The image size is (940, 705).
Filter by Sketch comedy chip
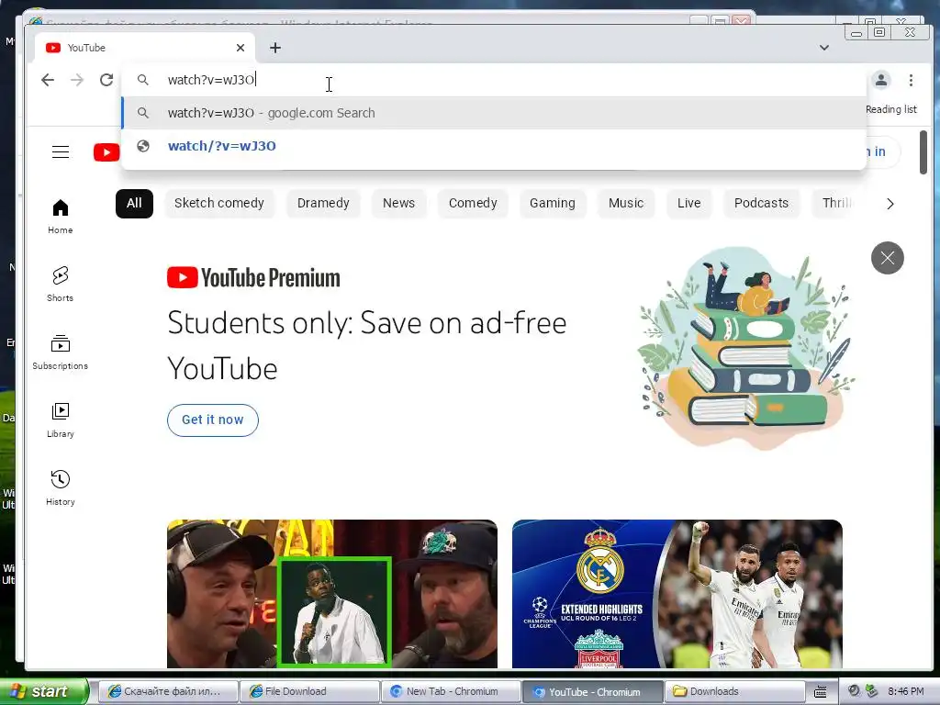219,203
